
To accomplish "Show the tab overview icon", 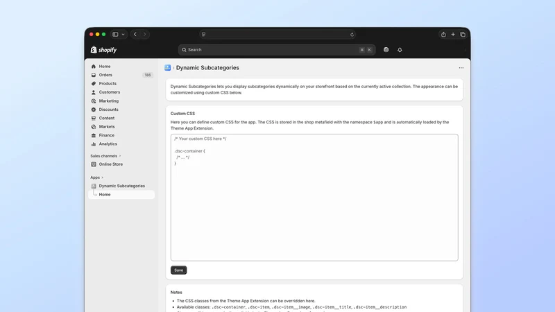I will [x=463, y=34].
